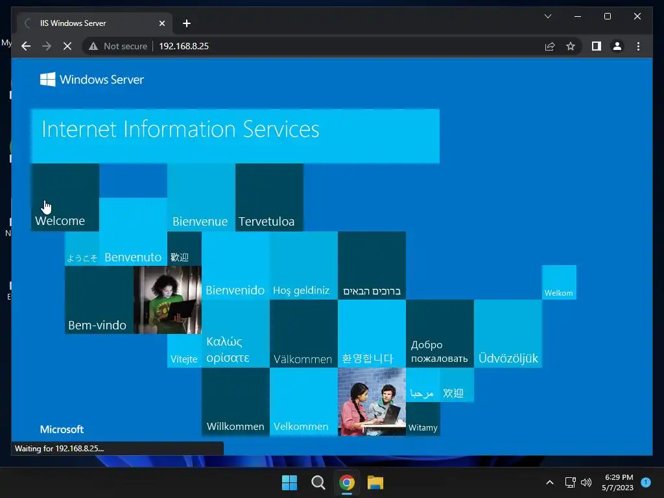Click the photo of woman with laptop

click(167, 300)
